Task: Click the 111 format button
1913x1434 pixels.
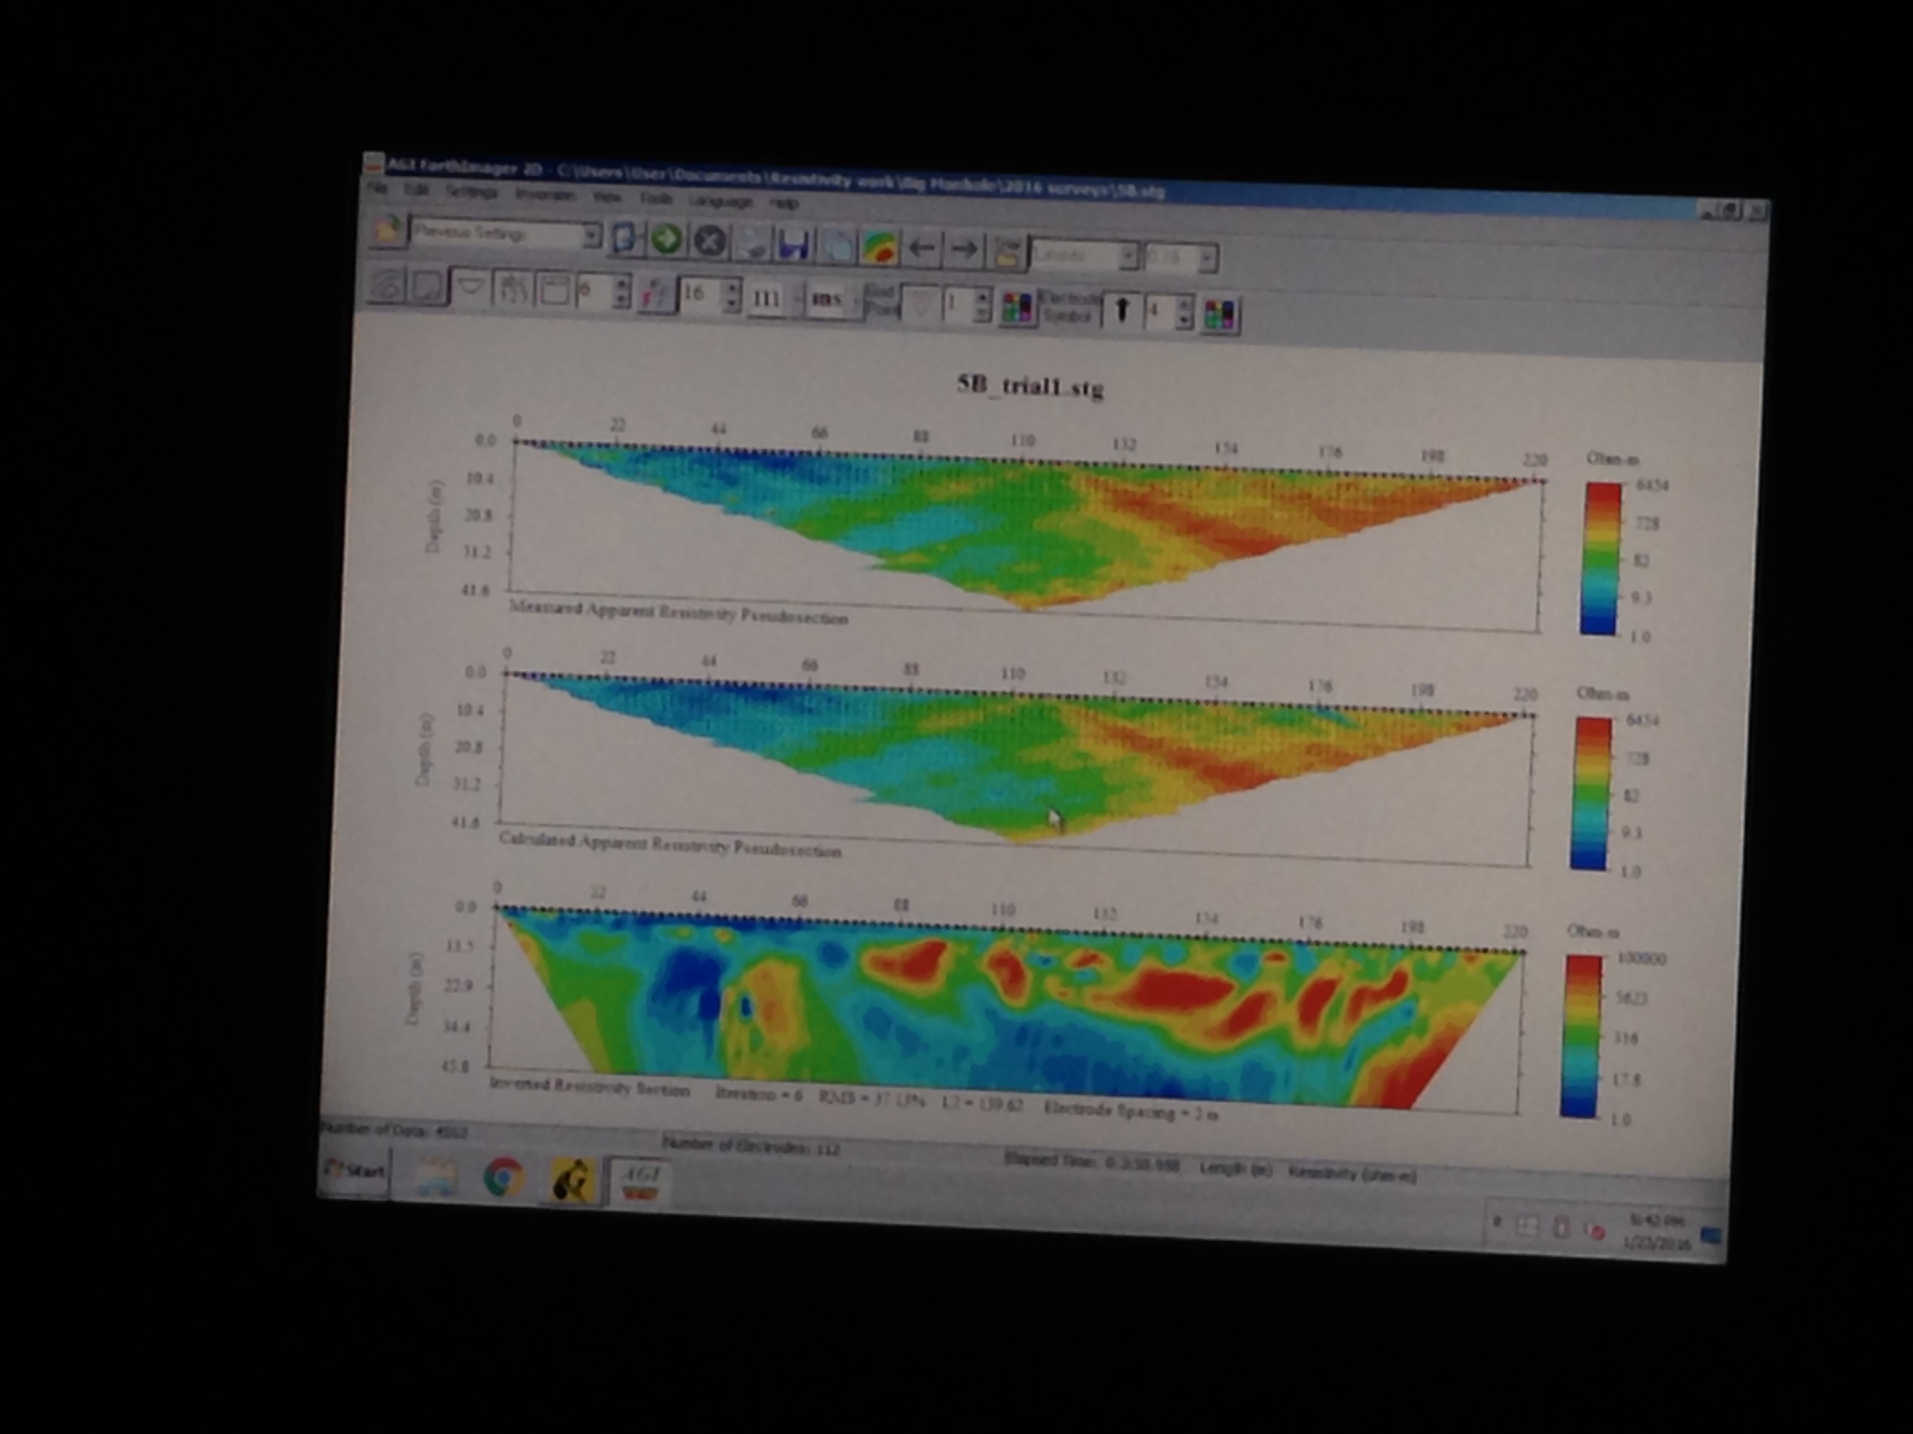Action: [766, 299]
